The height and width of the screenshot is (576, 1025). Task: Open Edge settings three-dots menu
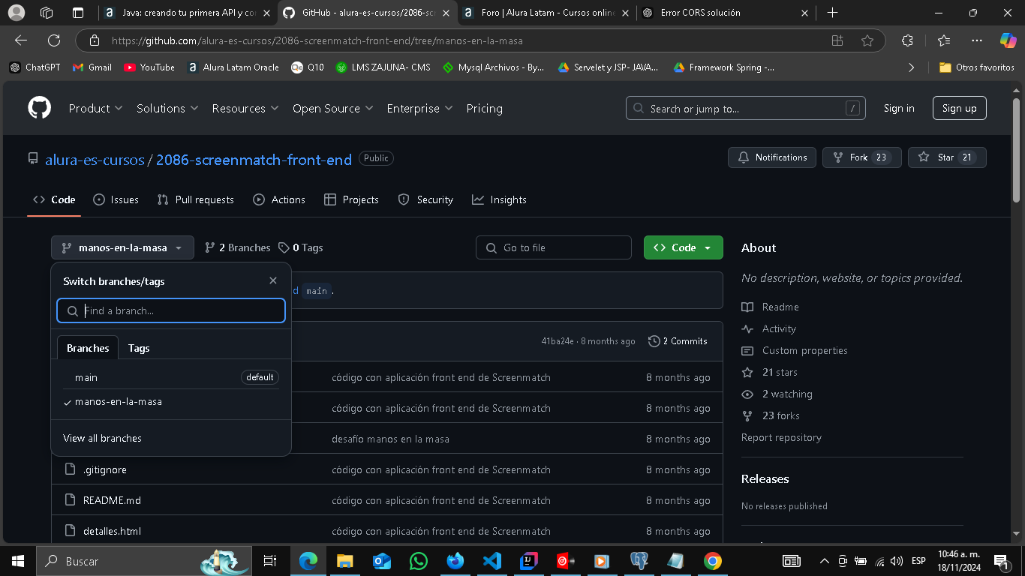pyautogui.click(x=976, y=40)
